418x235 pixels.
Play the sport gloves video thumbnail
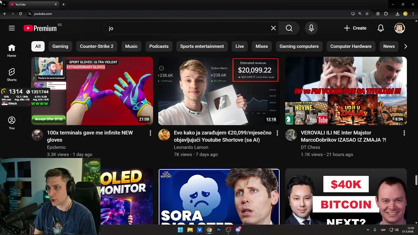pyautogui.click(x=92, y=91)
